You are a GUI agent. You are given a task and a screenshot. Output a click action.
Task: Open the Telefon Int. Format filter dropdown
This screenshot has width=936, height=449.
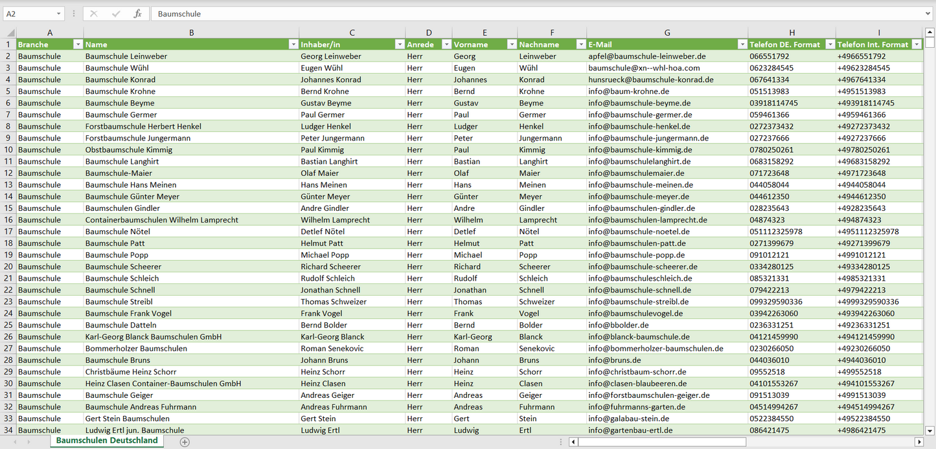click(916, 45)
